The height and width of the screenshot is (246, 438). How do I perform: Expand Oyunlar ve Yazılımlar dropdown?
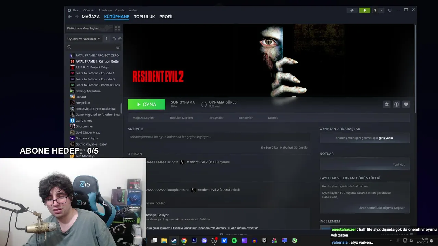pyautogui.click(x=84, y=39)
